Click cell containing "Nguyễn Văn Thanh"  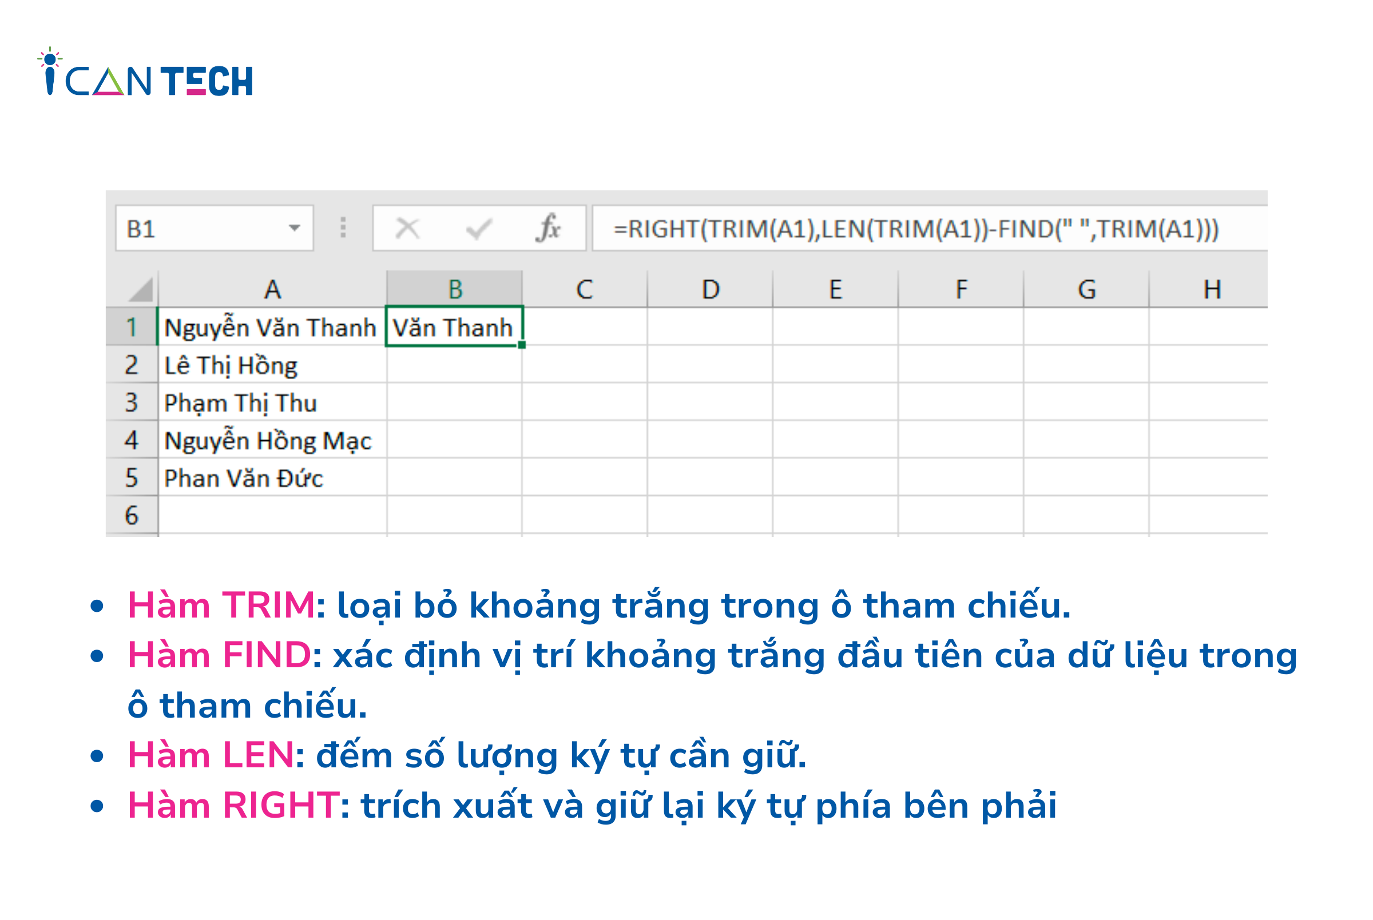(272, 327)
